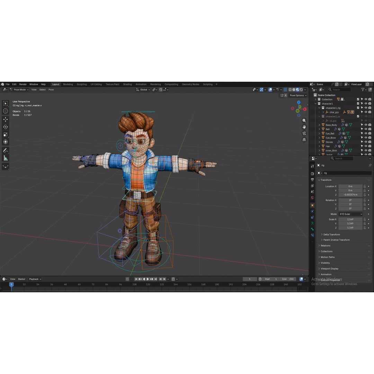Select the Breakdowner pose tool
This screenshot has width=374, height=374.
click(x=6, y=166)
